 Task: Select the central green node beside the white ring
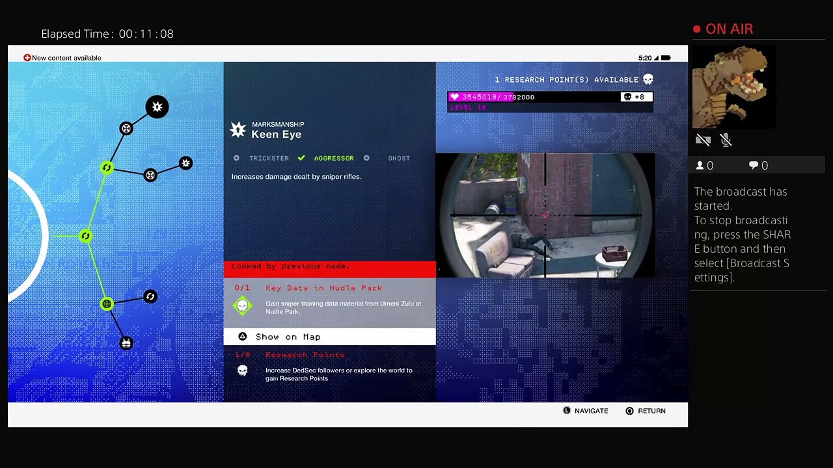85,236
